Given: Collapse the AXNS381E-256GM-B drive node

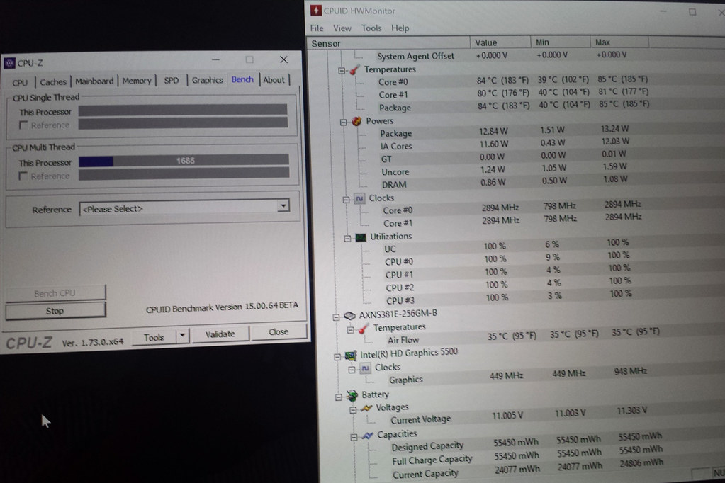Looking at the screenshot, I should pyautogui.click(x=336, y=317).
